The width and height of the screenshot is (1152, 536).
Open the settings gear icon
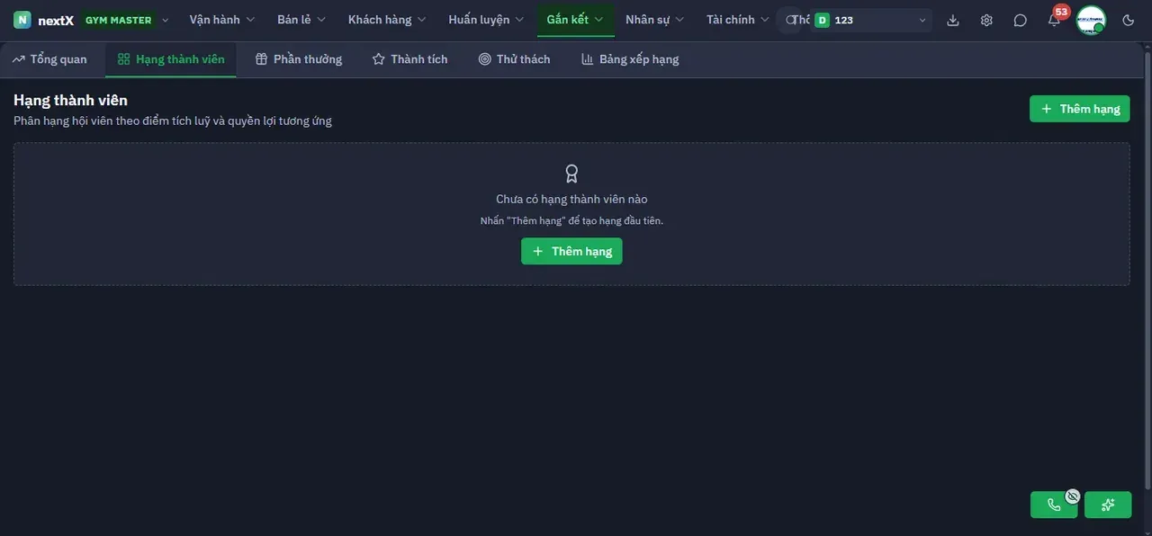(x=986, y=20)
